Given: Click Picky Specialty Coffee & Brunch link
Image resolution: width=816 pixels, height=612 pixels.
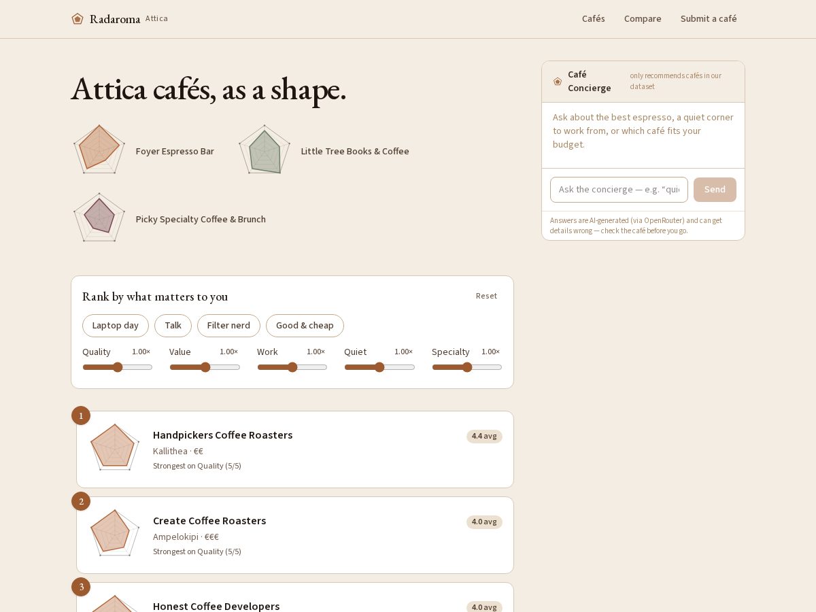Looking at the screenshot, I should click(201, 219).
